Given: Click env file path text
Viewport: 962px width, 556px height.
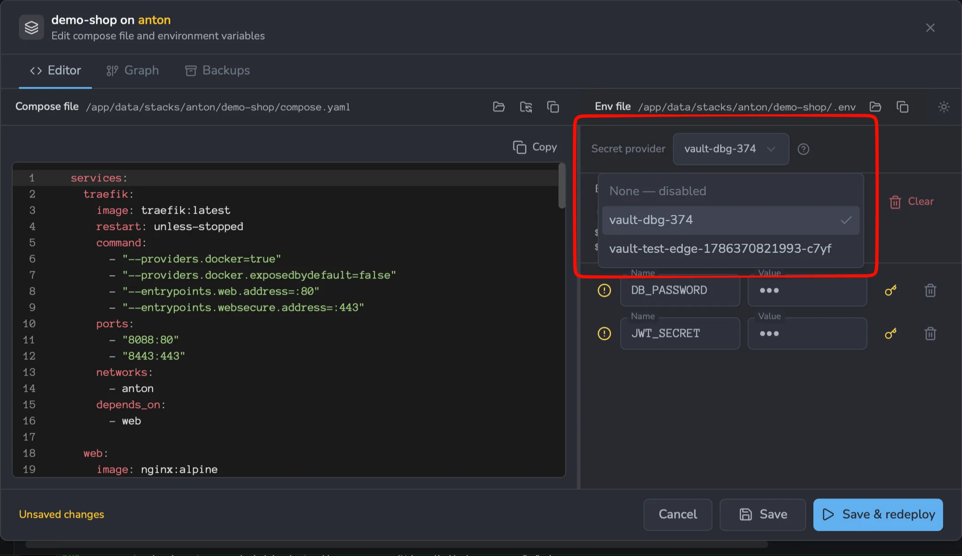Looking at the screenshot, I should point(747,107).
